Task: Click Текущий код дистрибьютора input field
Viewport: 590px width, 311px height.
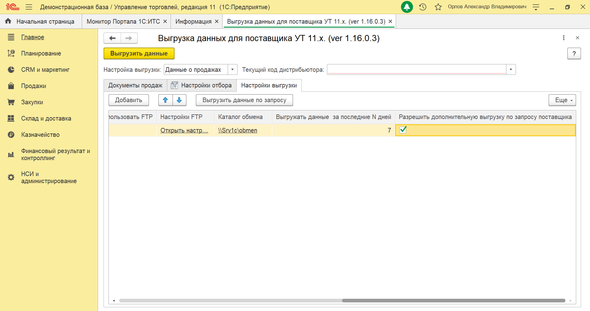Action: pos(417,70)
